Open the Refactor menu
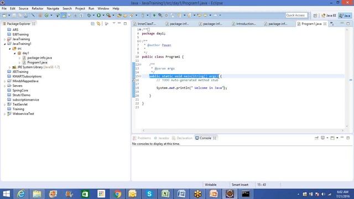Image resolution: width=354 pixels, height=199 pixels. pos(38,8)
